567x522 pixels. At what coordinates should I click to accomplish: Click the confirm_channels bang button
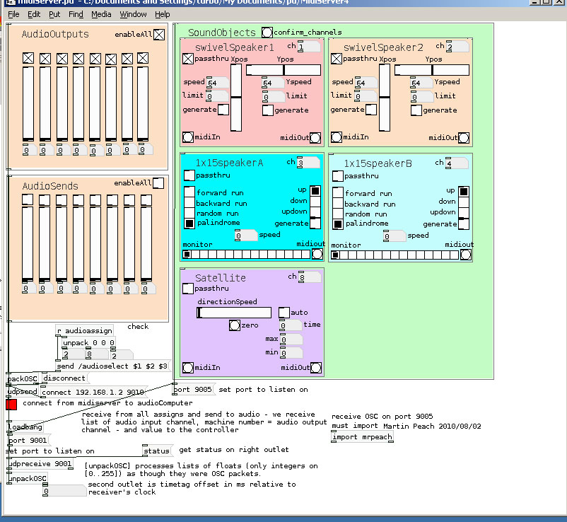267,33
